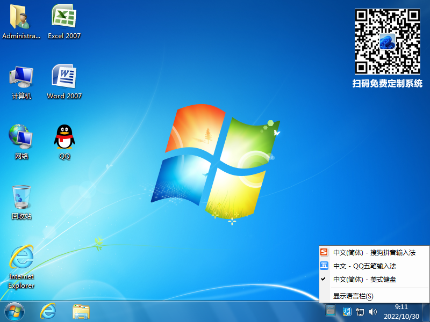Select the 回收站 (Recycle Bin) icon
The width and height of the screenshot is (430, 322).
click(21, 197)
